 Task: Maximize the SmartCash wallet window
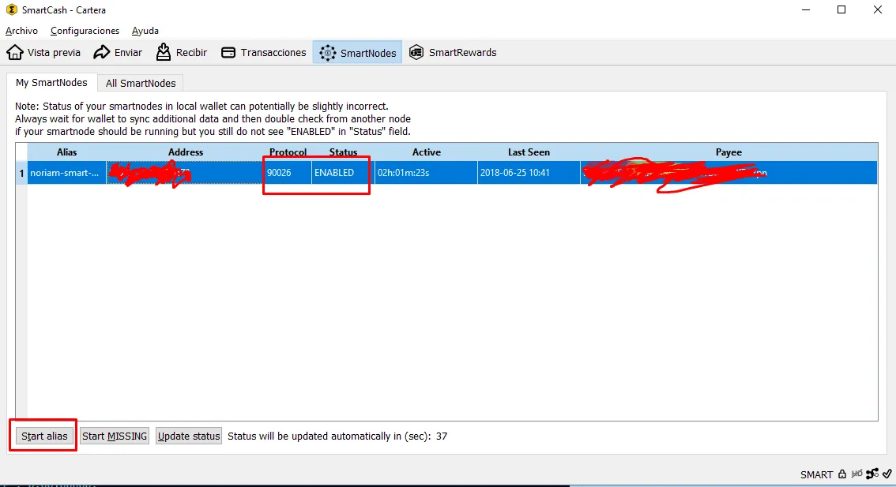(841, 9)
